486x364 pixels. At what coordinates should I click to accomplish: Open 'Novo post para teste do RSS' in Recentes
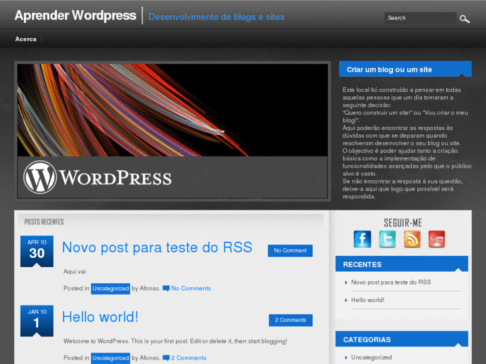pyautogui.click(x=391, y=283)
